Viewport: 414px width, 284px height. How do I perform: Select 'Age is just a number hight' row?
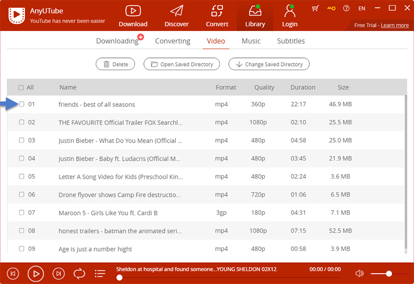coord(205,248)
